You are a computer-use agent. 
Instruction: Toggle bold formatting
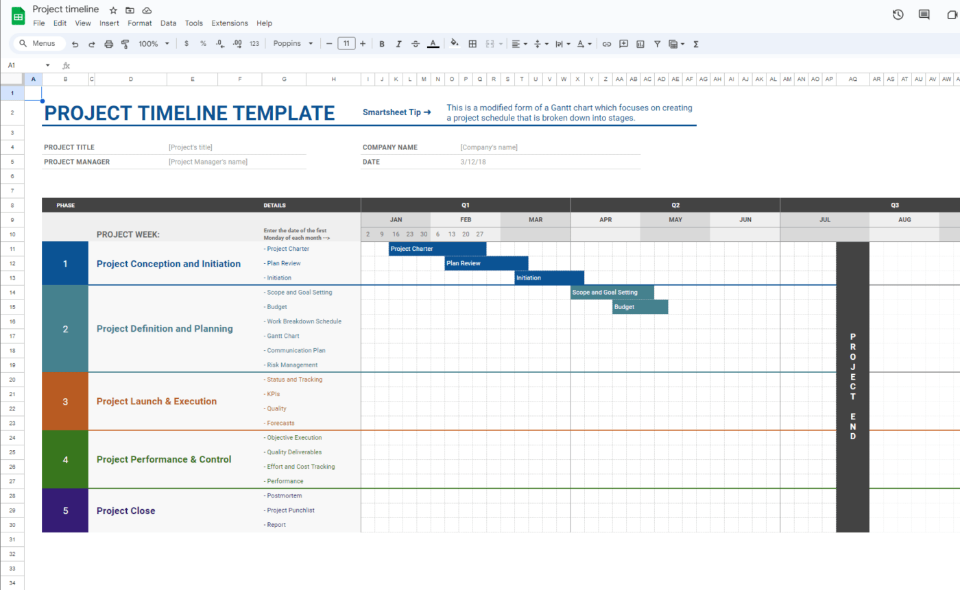click(x=382, y=44)
